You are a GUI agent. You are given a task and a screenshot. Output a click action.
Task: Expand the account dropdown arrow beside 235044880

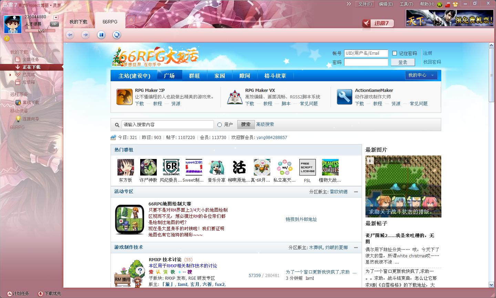[x=56, y=17]
